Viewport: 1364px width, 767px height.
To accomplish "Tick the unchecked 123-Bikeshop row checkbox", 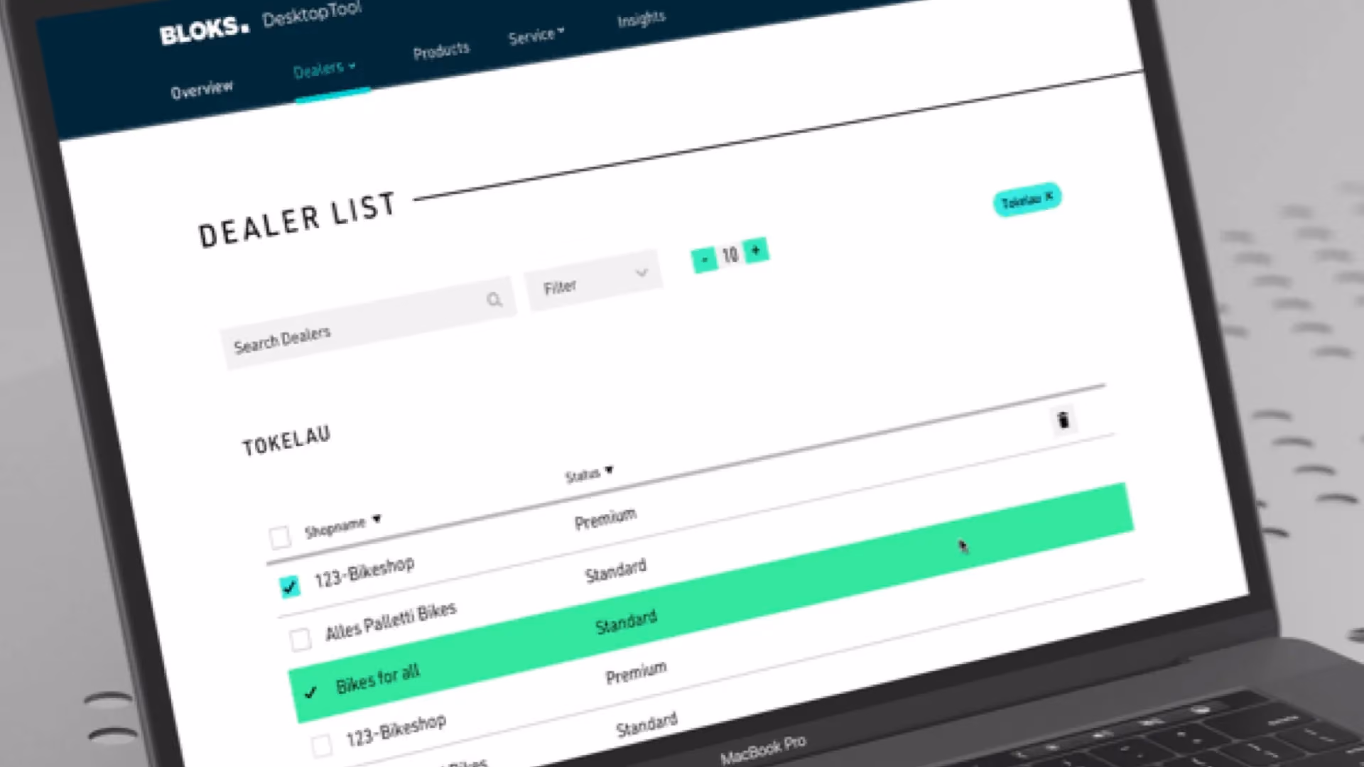I will click(322, 746).
